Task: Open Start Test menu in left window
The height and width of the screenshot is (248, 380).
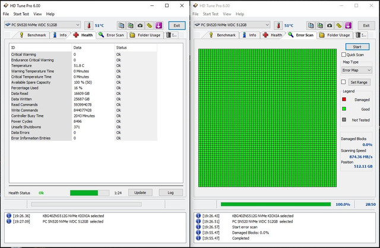Action: click(21, 14)
